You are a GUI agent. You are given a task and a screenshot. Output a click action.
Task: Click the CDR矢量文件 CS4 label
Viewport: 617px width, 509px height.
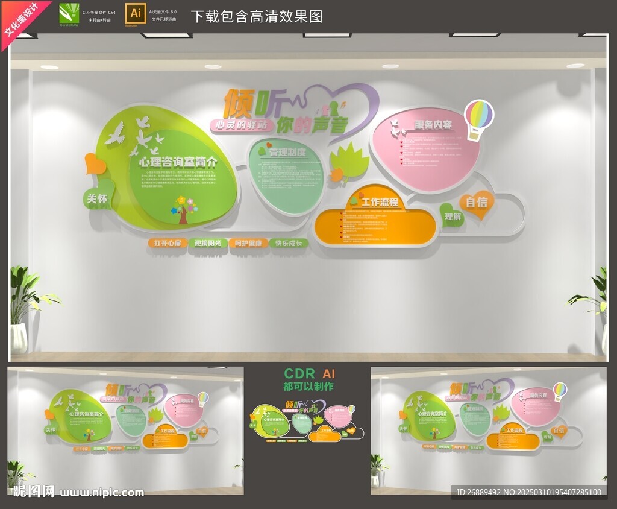tap(99, 13)
